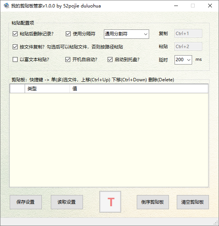
Task: Minimize the clipboard manager window
Action: point(176,6)
